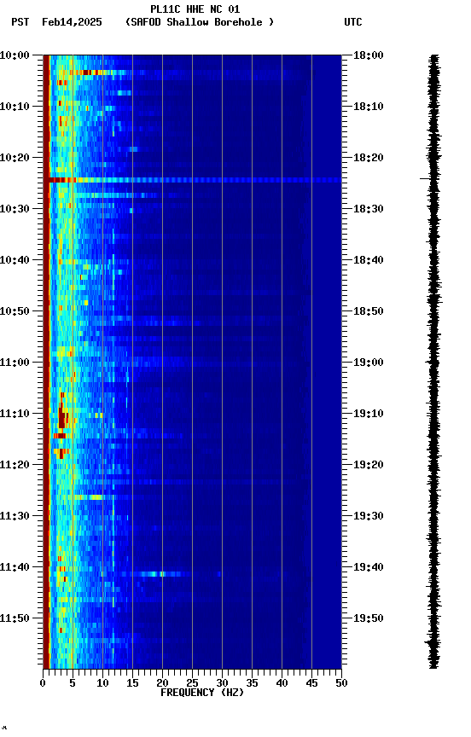Click the 45 Hz frequency tick label
The height and width of the screenshot is (737, 471).
[311, 683]
